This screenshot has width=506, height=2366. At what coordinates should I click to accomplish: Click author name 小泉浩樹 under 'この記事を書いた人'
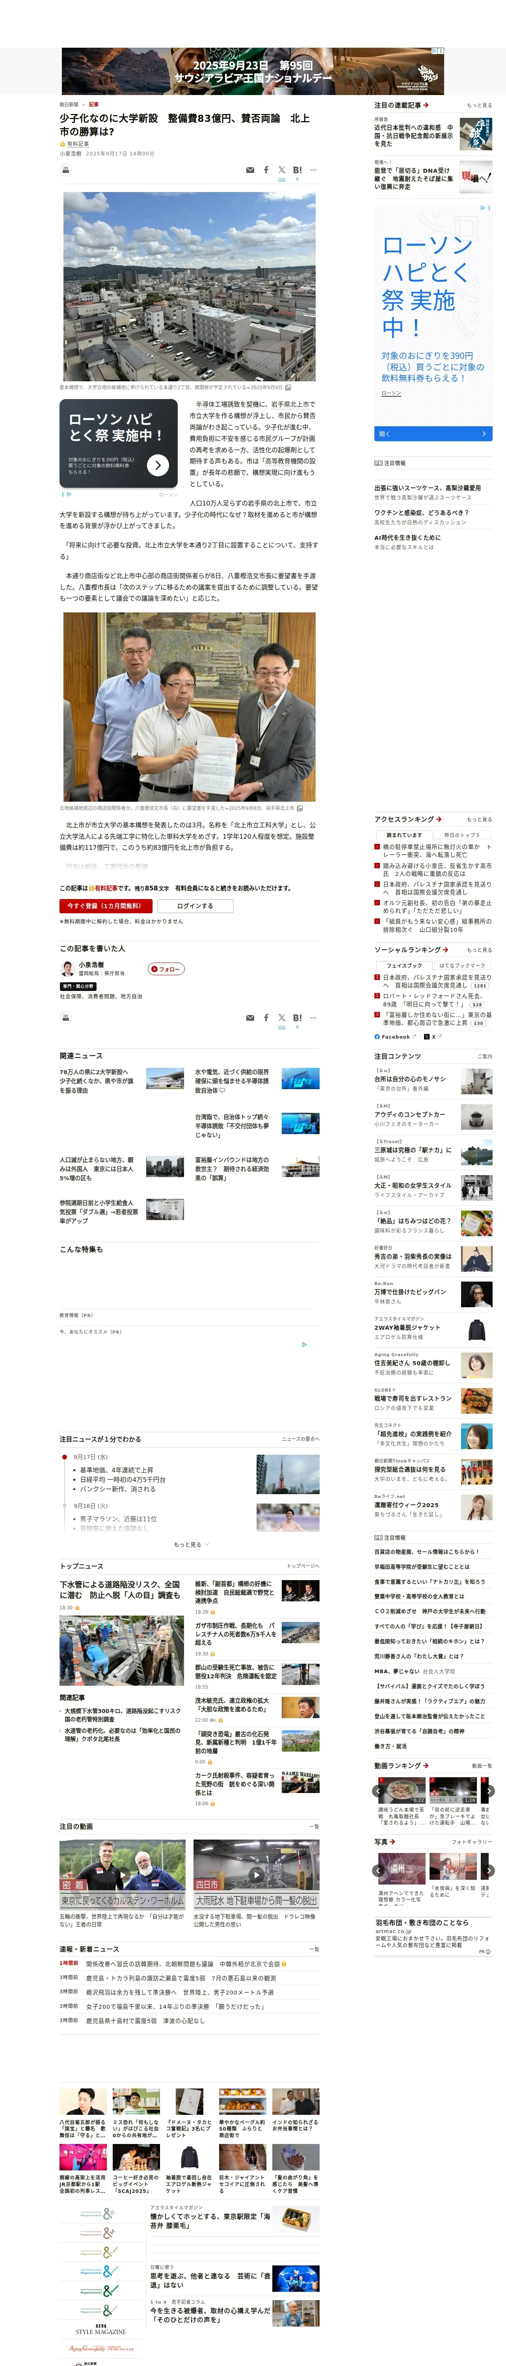point(91,965)
